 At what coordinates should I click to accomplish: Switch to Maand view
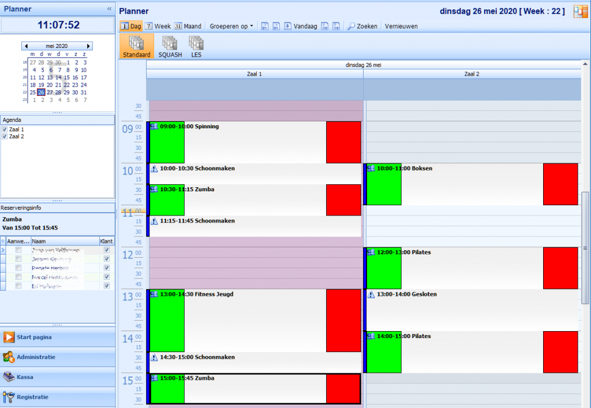188,26
